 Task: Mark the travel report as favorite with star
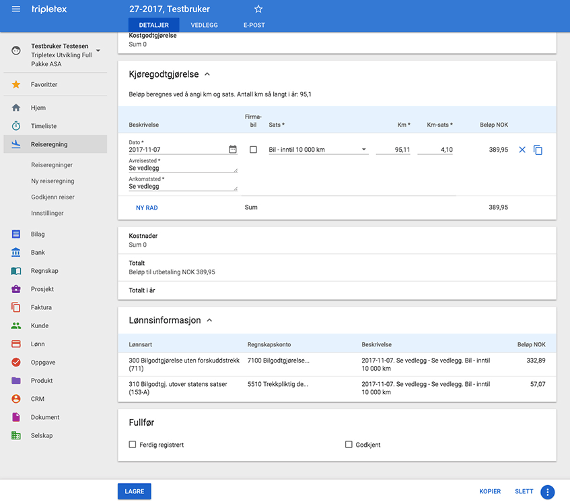[258, 9]
